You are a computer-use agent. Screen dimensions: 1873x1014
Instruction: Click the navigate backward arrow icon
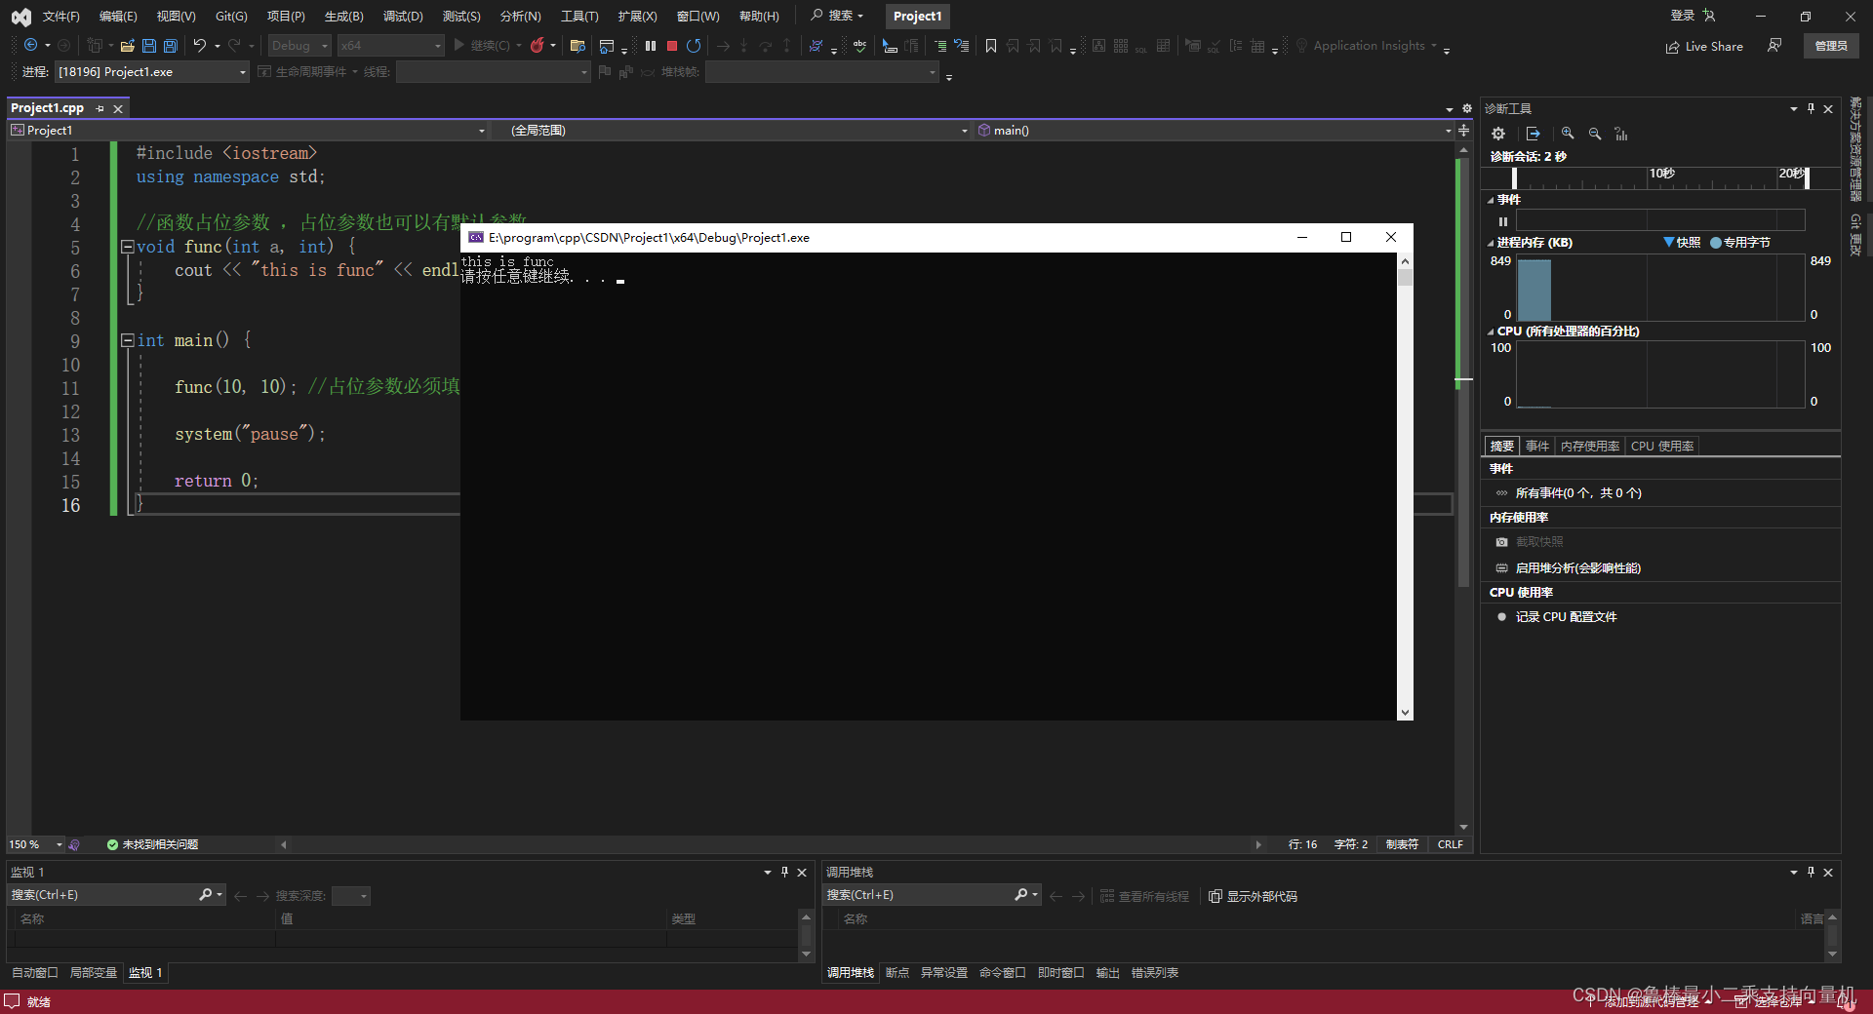pyautogui.click(x=31, y=46)
